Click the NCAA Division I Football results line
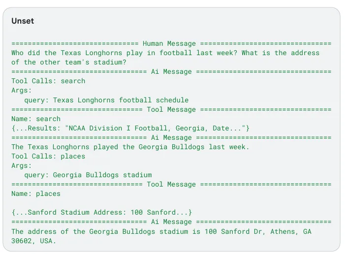The width and height of the screenshot is (347, 255). [130, 128]
